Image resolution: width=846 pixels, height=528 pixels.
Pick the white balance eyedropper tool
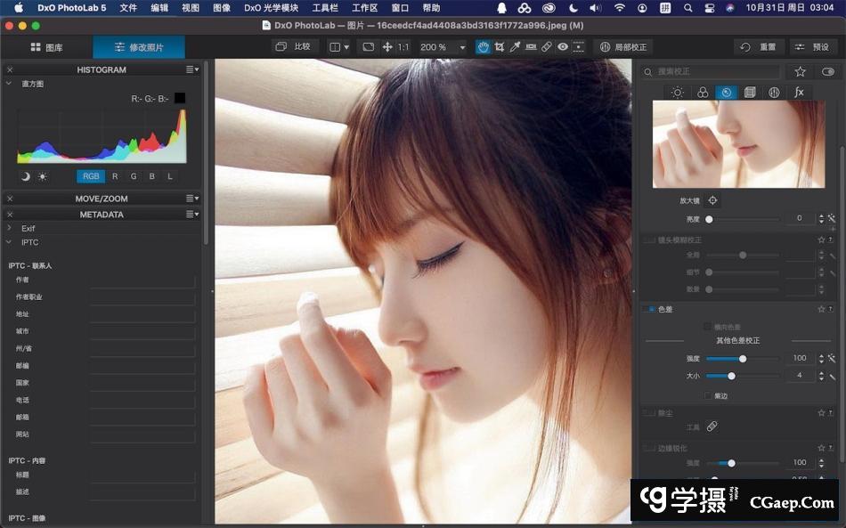[515, 47]
